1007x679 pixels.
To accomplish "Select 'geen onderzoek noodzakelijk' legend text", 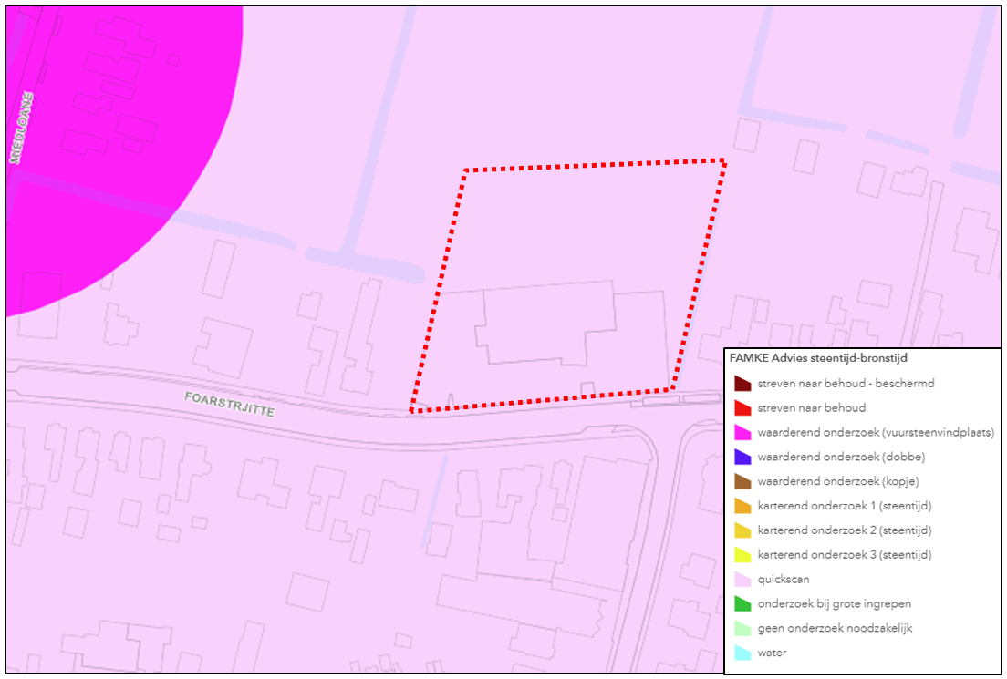I will tap(835, 628).
